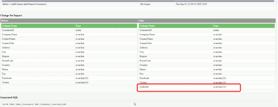Select Facebook in the Before table
278x107 pixels.
click(x=7, y=78)
